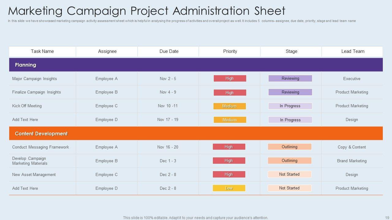Click In Progress stage for Kick Off Meeting
This screenshot has height=220, width=392.
click(290, 106)
